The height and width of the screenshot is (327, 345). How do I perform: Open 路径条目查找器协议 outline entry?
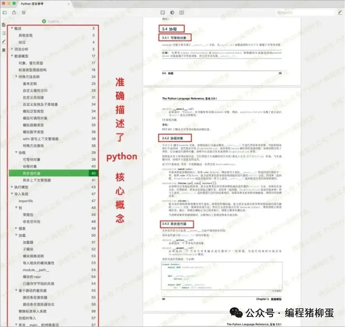39,304
